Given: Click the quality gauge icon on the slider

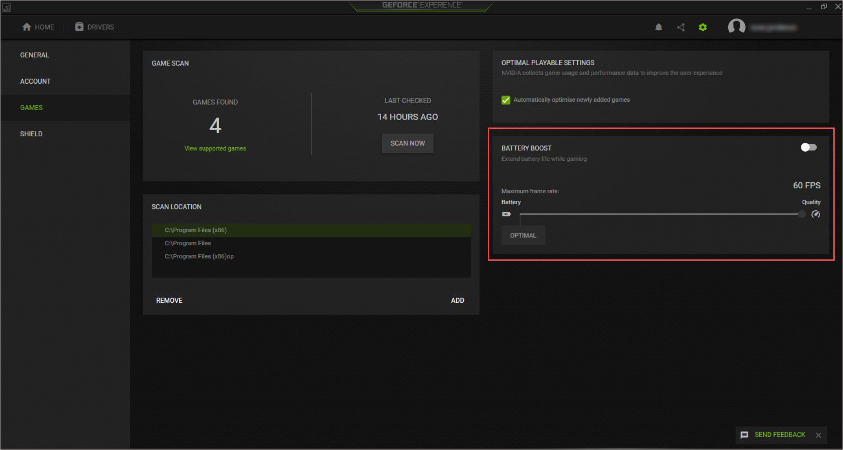Looking at the screenshot, I should (x=816, y=214).
